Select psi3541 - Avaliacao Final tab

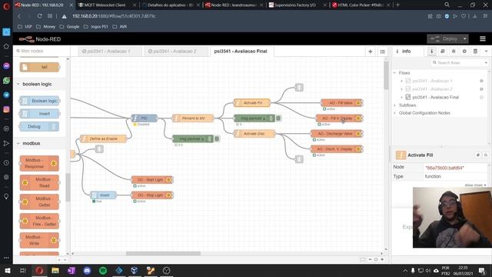tap(241, 52)
